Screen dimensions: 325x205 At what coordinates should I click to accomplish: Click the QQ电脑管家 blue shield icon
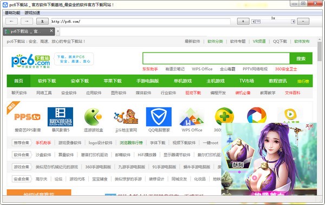[x=159, y=117]
